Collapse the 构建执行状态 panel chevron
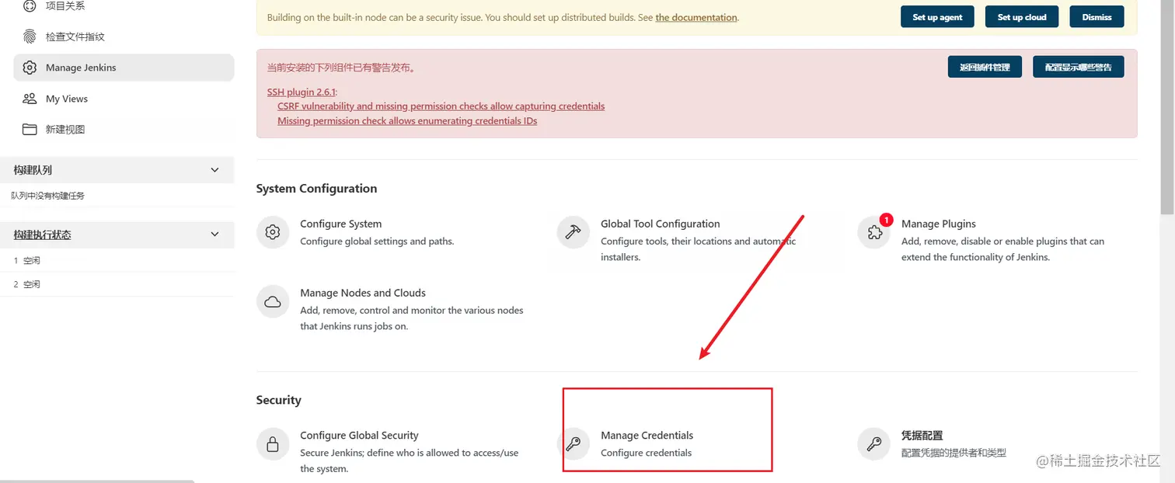The width and height of the screenshot is (1175, 483). coord(216,235)
